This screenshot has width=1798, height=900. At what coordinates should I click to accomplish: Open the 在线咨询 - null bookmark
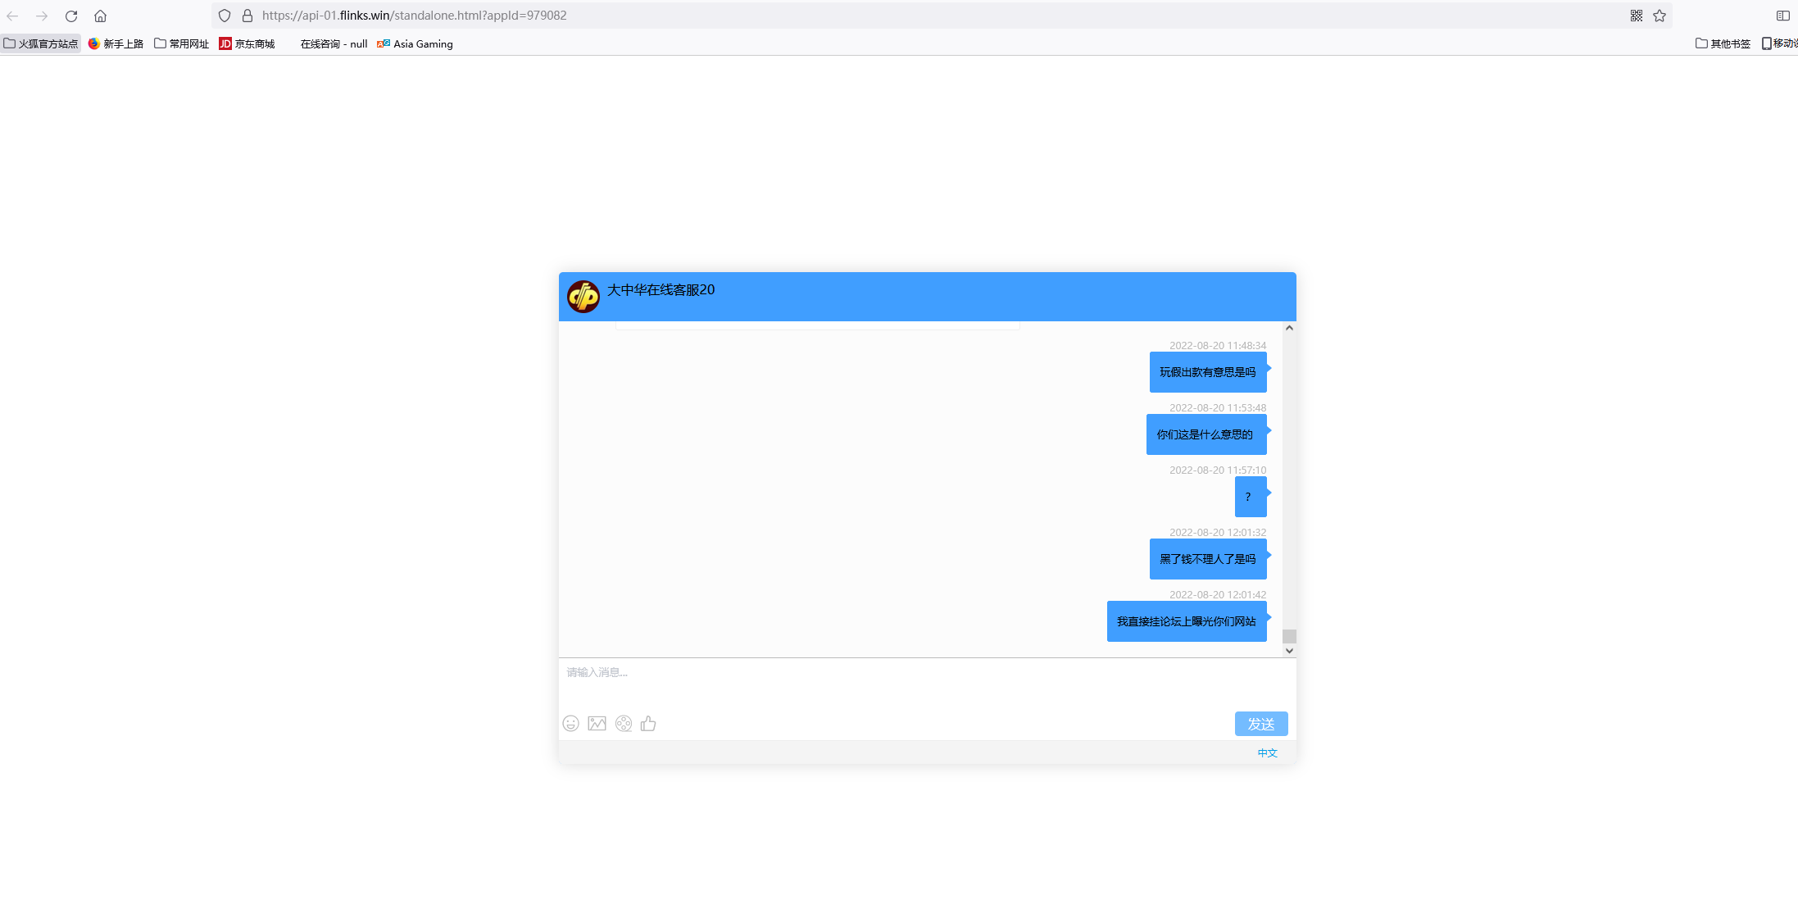(333, 43)
